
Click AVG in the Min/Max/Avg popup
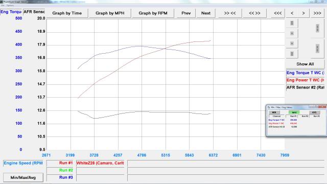[x=314, y=112]
